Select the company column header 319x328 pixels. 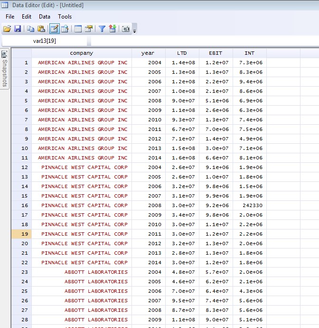[x=82, y=53]
